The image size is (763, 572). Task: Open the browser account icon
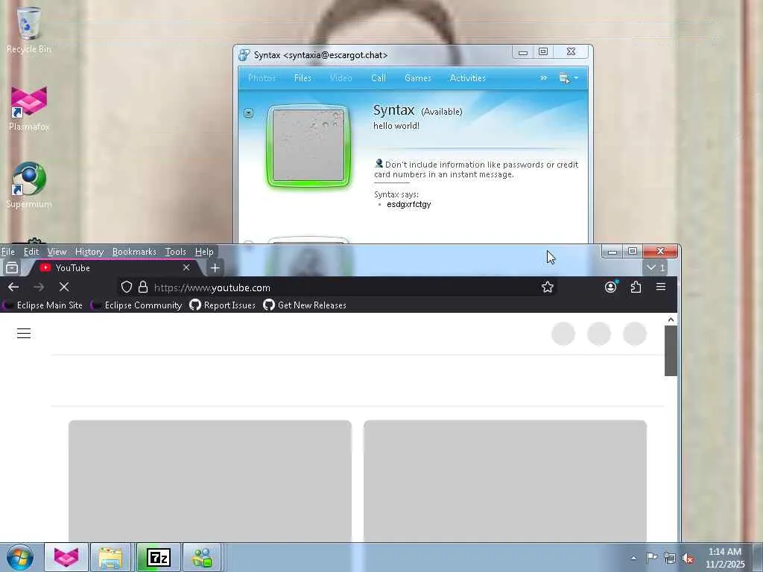point(611,287)
